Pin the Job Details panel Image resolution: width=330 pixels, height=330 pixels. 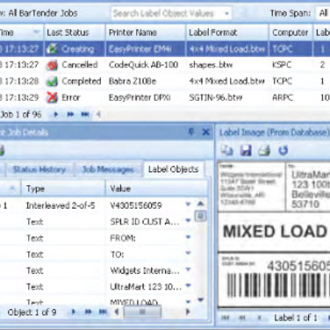pos(191,132)
